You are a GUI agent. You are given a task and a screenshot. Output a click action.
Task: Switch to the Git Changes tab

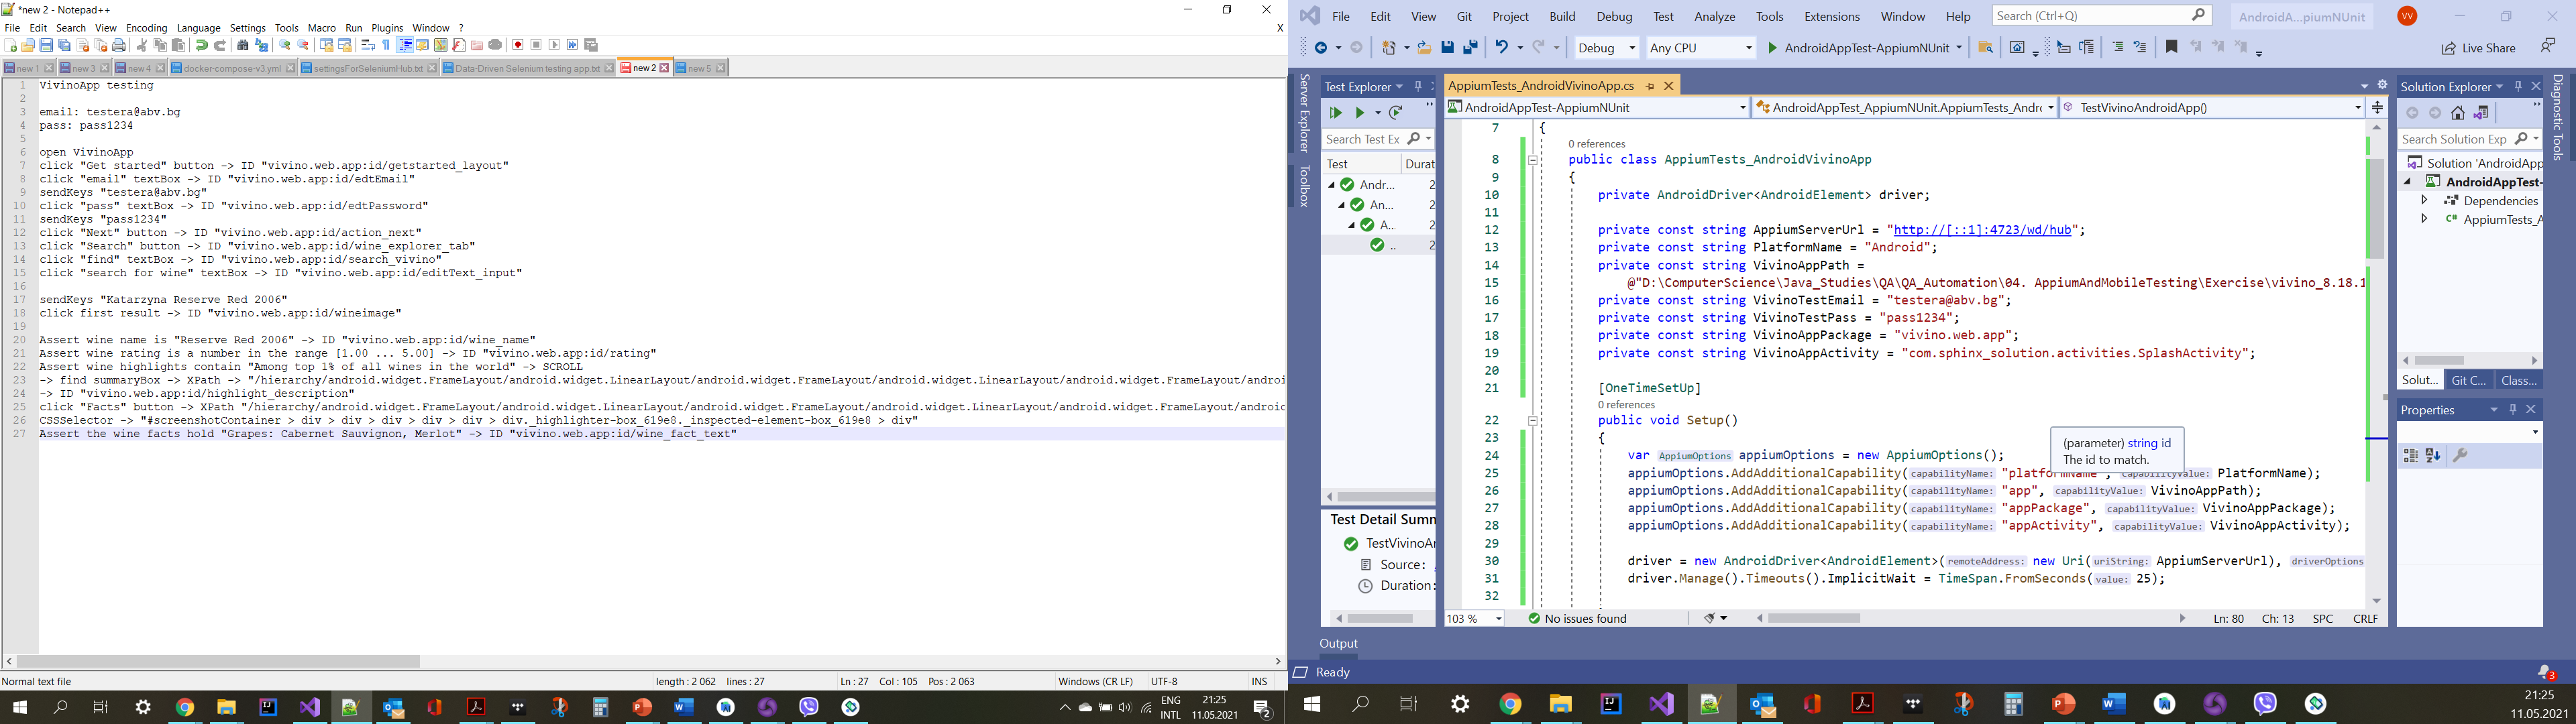(x=2469, y=381)
